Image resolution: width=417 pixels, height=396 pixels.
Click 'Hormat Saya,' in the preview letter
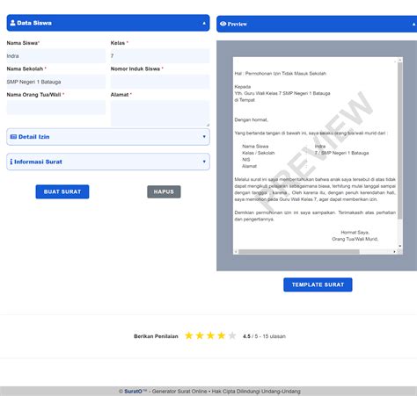(355, 233)
